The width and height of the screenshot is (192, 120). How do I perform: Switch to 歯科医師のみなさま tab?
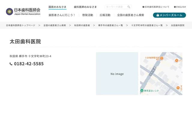coord(85,7)
